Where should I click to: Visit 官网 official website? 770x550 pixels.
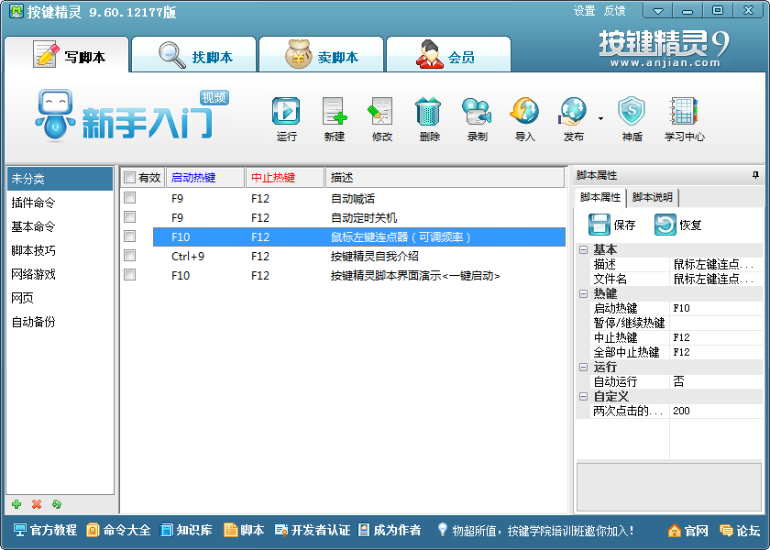click(x=688, y=531)
